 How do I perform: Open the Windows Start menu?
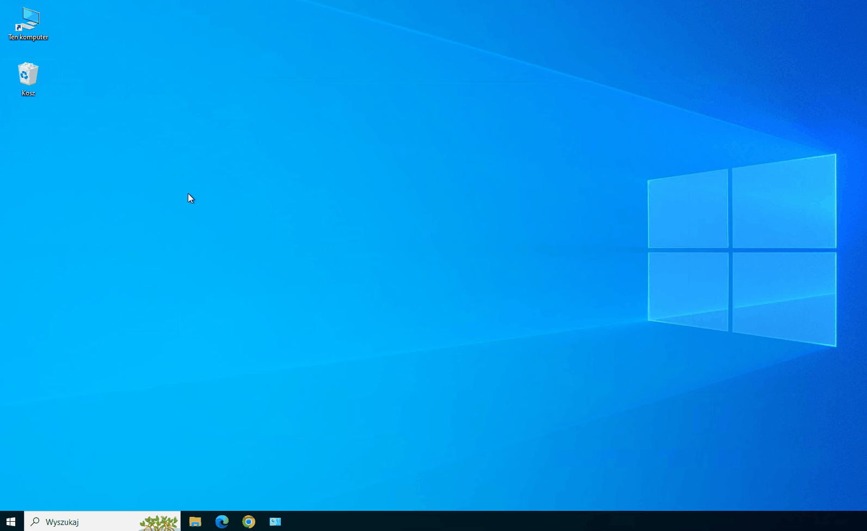point(11,521)
